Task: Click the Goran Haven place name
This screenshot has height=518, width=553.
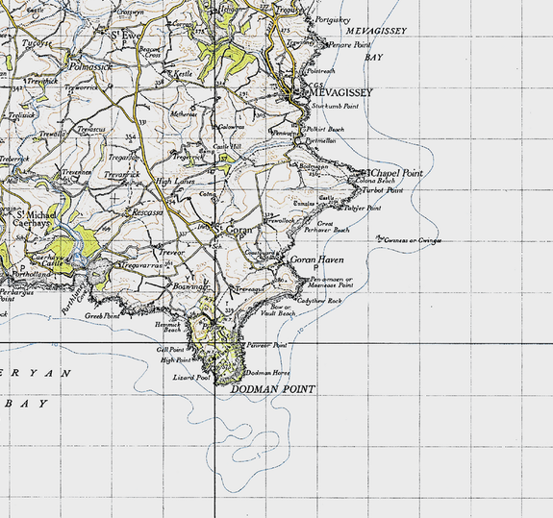Action: tap(316, 260)
